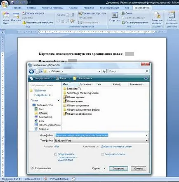
Task: Open Упорядочить dropdown menu
Action: pos(41,78)
